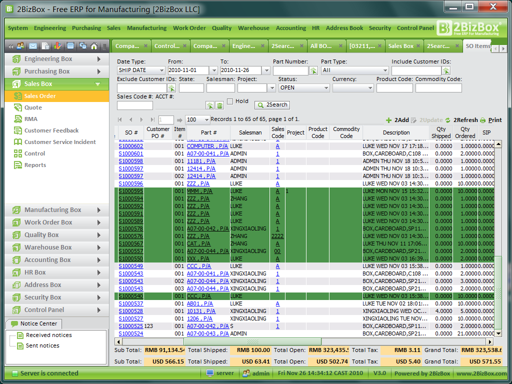The width and height of the screenshot is (512, 384).
Task: Open the Date Type dropdown
Action: (x=161, y=70)
